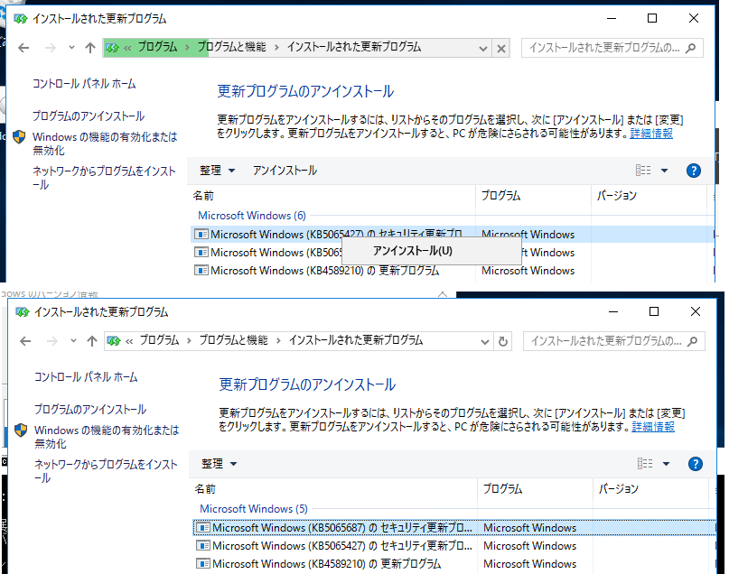
Task: Click the shield icon beside Windows 機能 link
Action: click(x=19, y=137)
